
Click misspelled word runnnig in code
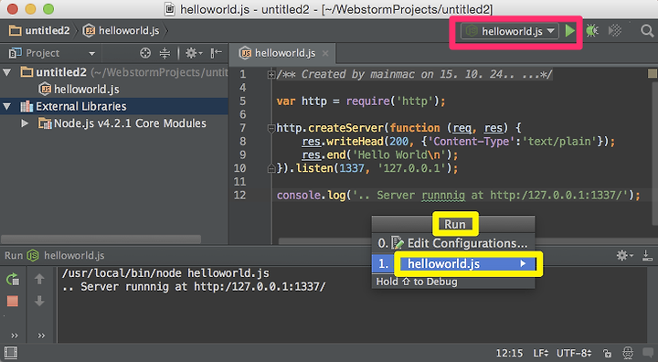point(443,196)
